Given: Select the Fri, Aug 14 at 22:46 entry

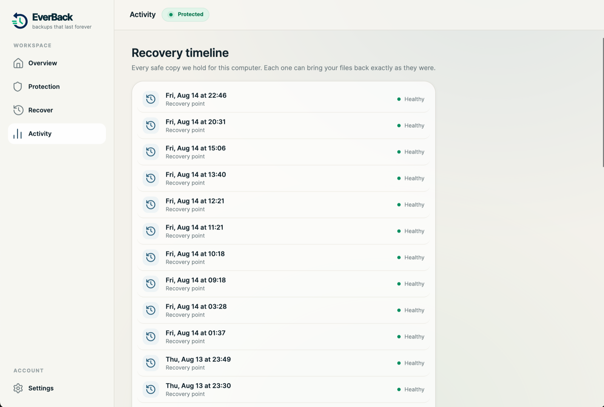Looking at the screenshot, I should 284,99.
